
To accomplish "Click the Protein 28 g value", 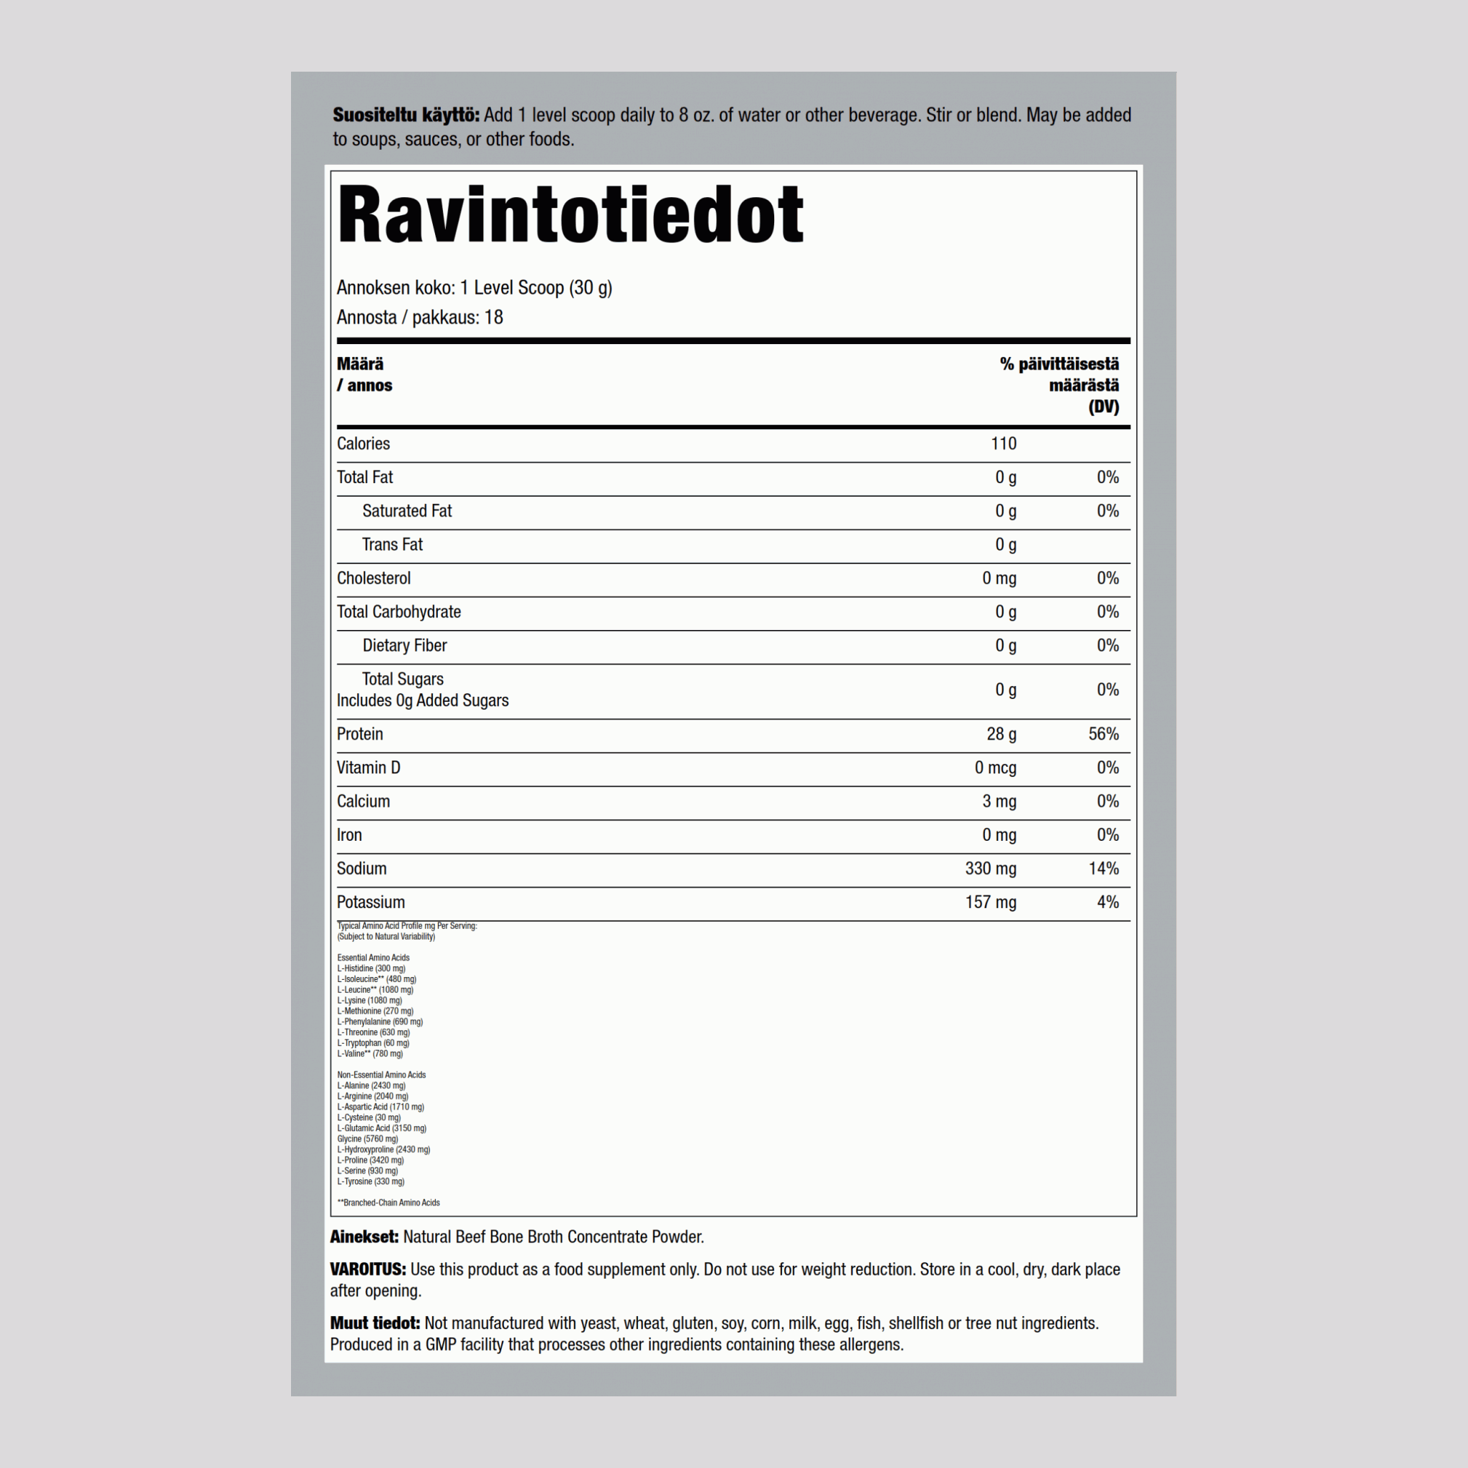I will tap(1001, 734).
